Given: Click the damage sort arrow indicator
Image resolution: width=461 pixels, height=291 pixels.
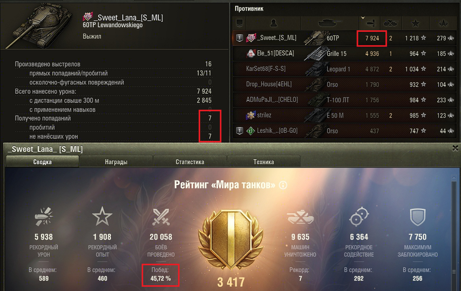Looking at the screenshot, I should (363, 18).
